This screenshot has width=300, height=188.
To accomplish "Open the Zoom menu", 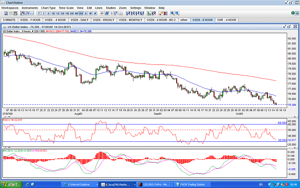I will pyautogui.click(x=123, y=8).
